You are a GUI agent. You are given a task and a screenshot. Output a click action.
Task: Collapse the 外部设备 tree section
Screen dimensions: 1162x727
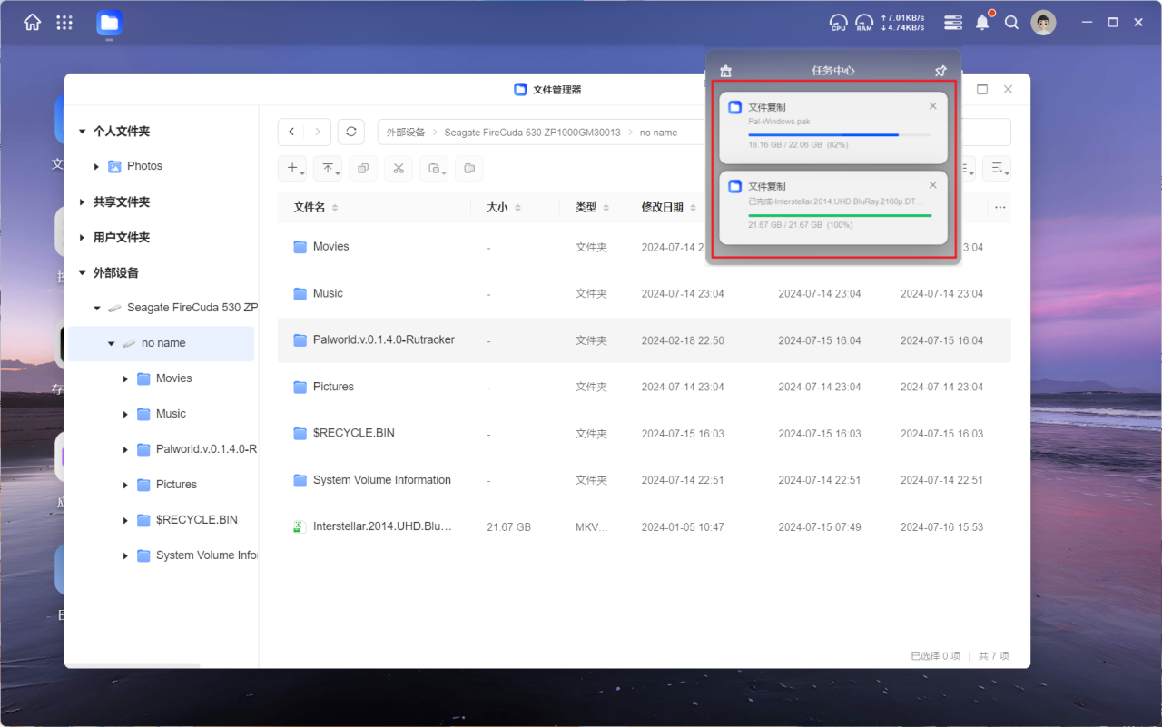tap(83, 272)
